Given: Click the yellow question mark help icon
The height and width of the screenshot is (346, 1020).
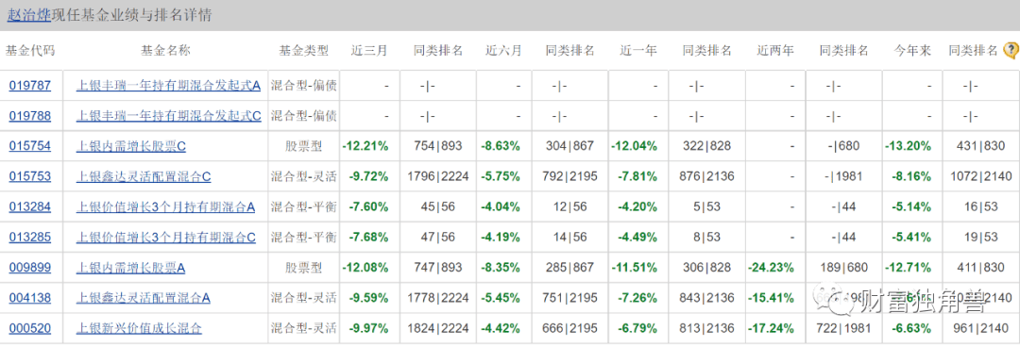Looking at the screenshot, I should 1011,50.
